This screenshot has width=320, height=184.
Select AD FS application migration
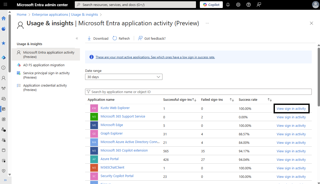44,65
